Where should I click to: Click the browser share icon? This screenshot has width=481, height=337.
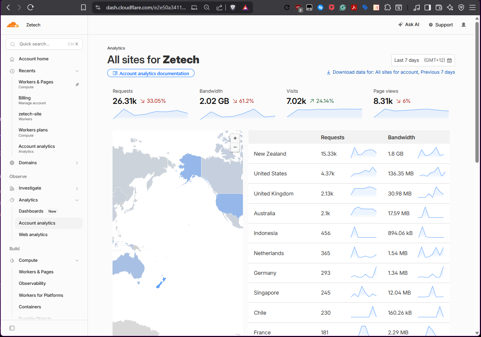tap(219, 7)
